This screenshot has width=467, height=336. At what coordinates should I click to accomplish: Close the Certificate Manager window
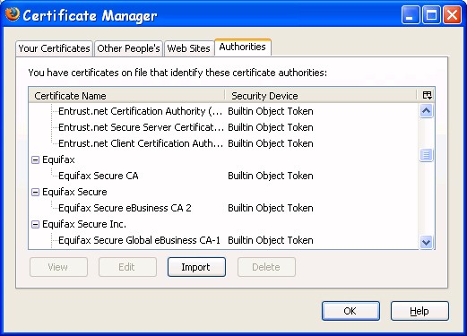coord(452,14)
